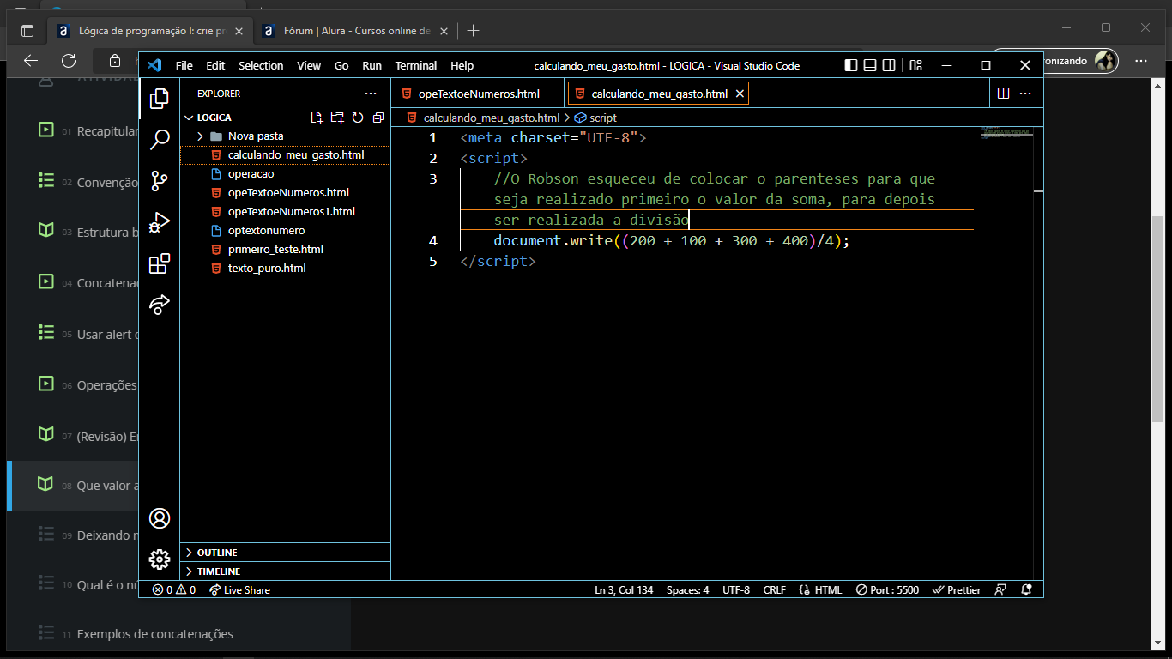
Task: Open texto_puro.html in Explorer
Action: click(285, 269)
